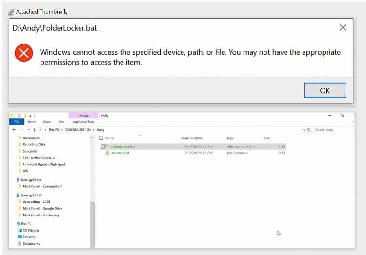Open the File tab in Explorer
The width and height of the screenshot is (366, 255).
click(x=17, y=121)
